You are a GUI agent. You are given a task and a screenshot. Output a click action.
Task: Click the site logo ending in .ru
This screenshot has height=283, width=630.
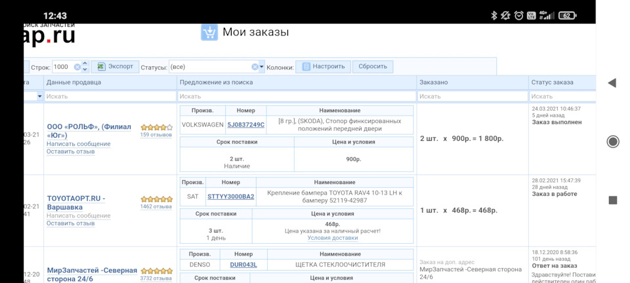coord(49,35)
